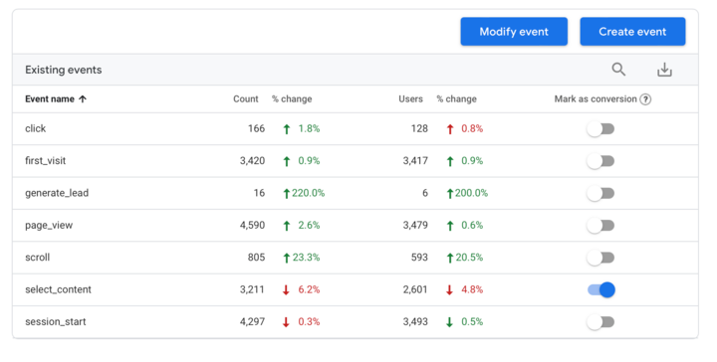
Task: Select the generate_lead event name
Action: [57, 193]
